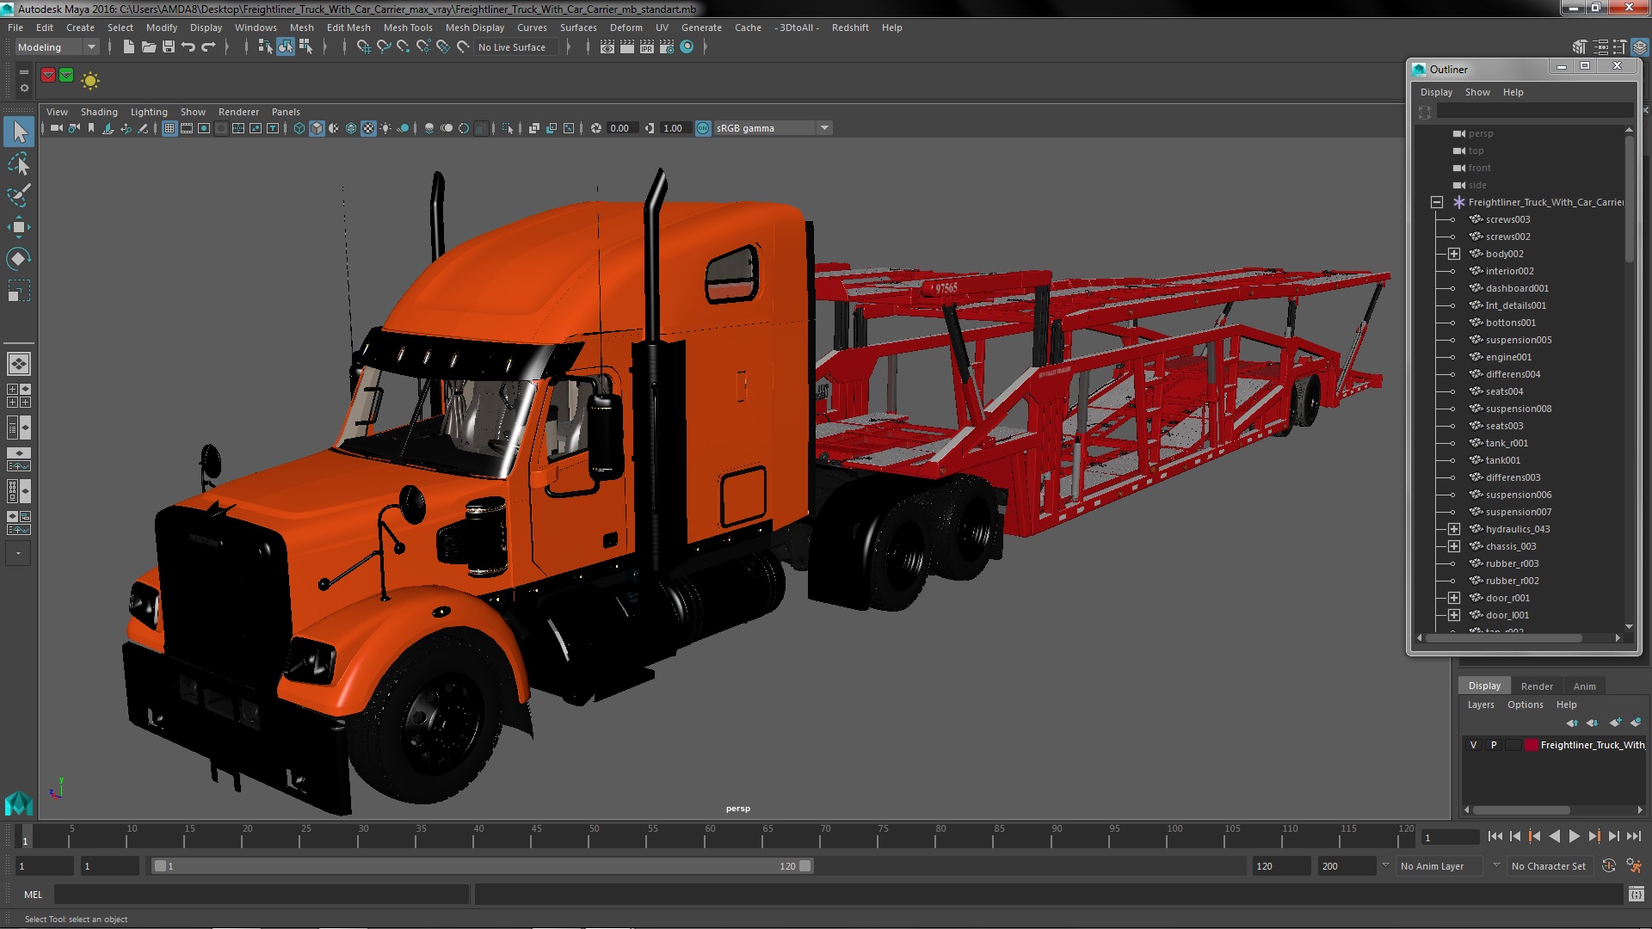Image resolution: width=1652 pixels, height=929 pixels.
Task: Switch to the Anim layer tab
Action: point(1584,686)
